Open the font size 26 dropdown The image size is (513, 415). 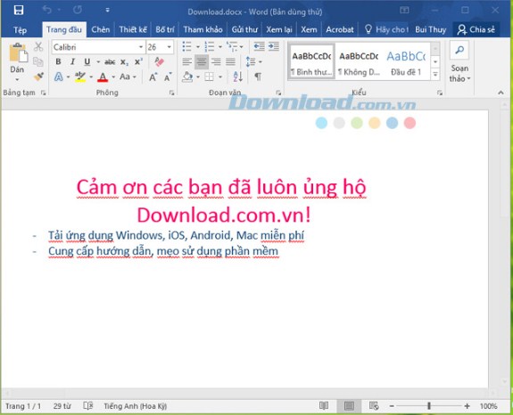[x=170, y=47]
